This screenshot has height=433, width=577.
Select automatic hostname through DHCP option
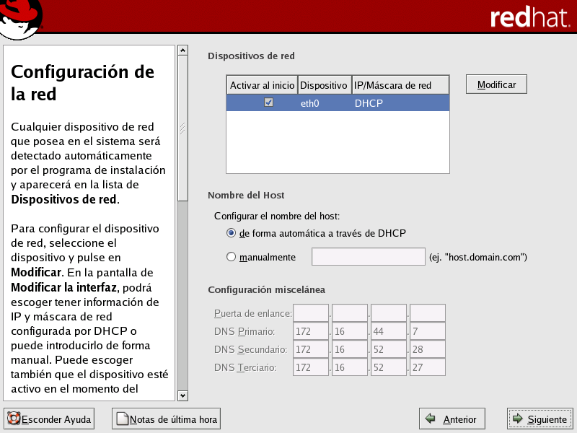pyautogui.click(x=232, y=232)
